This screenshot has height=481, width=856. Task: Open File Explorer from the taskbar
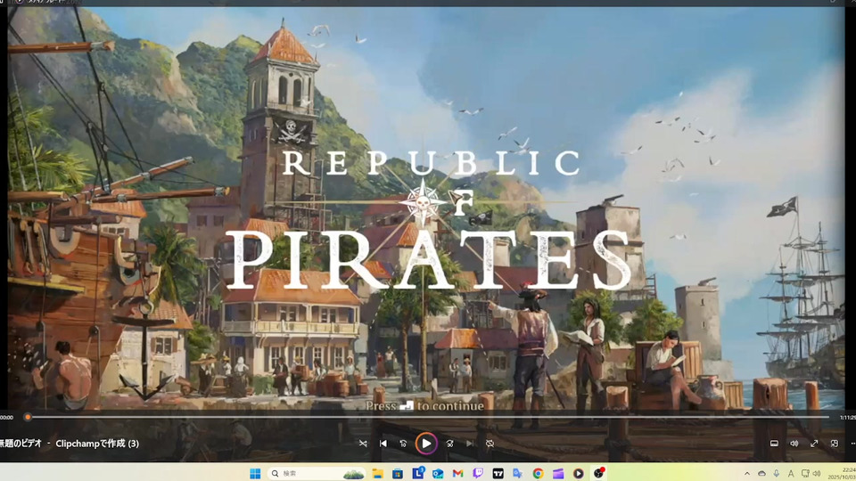(377, 473)
